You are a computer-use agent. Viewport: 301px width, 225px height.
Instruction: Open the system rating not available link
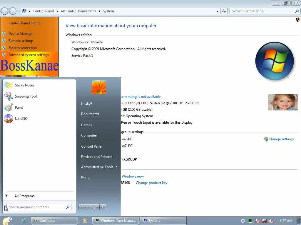click(141, 97)
